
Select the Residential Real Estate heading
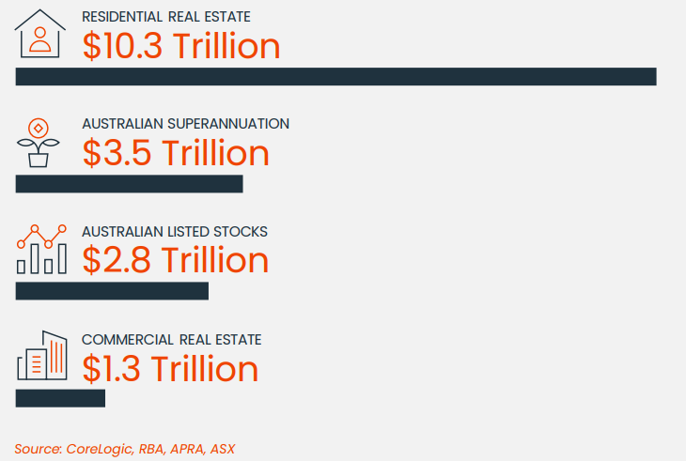click(x=165, y=17)
